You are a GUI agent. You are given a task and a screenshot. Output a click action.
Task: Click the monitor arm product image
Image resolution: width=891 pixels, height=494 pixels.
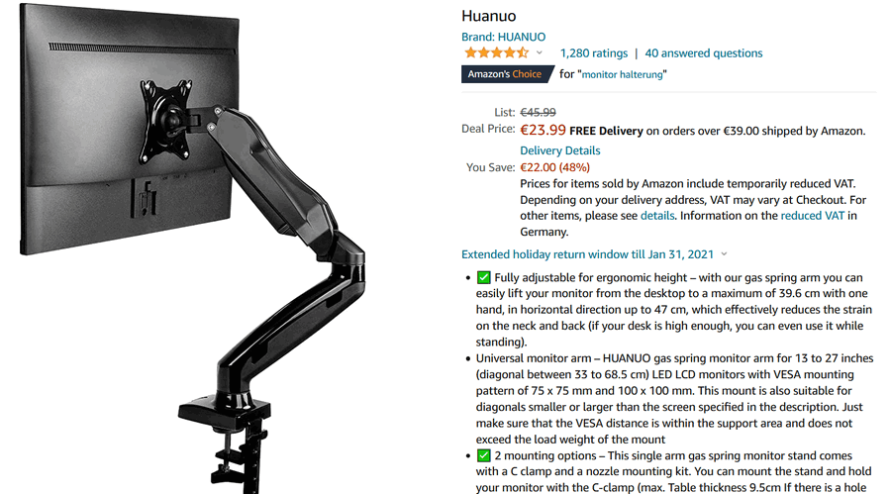(193, 247)
